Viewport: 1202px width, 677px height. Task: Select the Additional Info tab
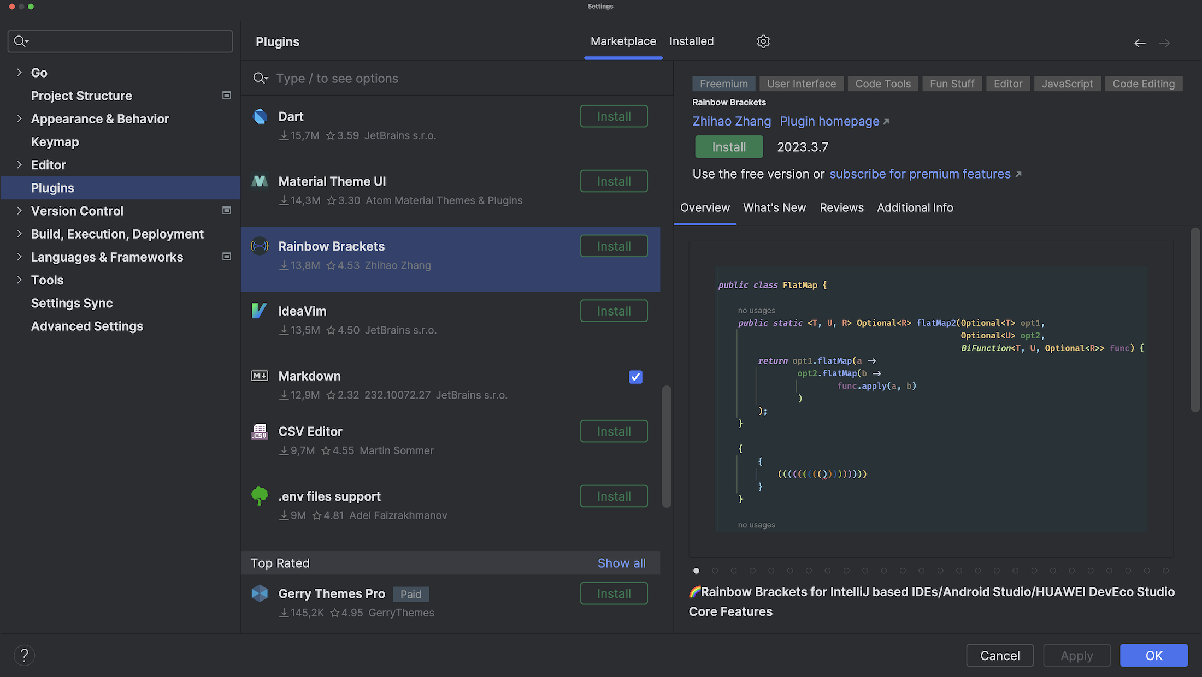pyautogui.click(x=915, y=208)
